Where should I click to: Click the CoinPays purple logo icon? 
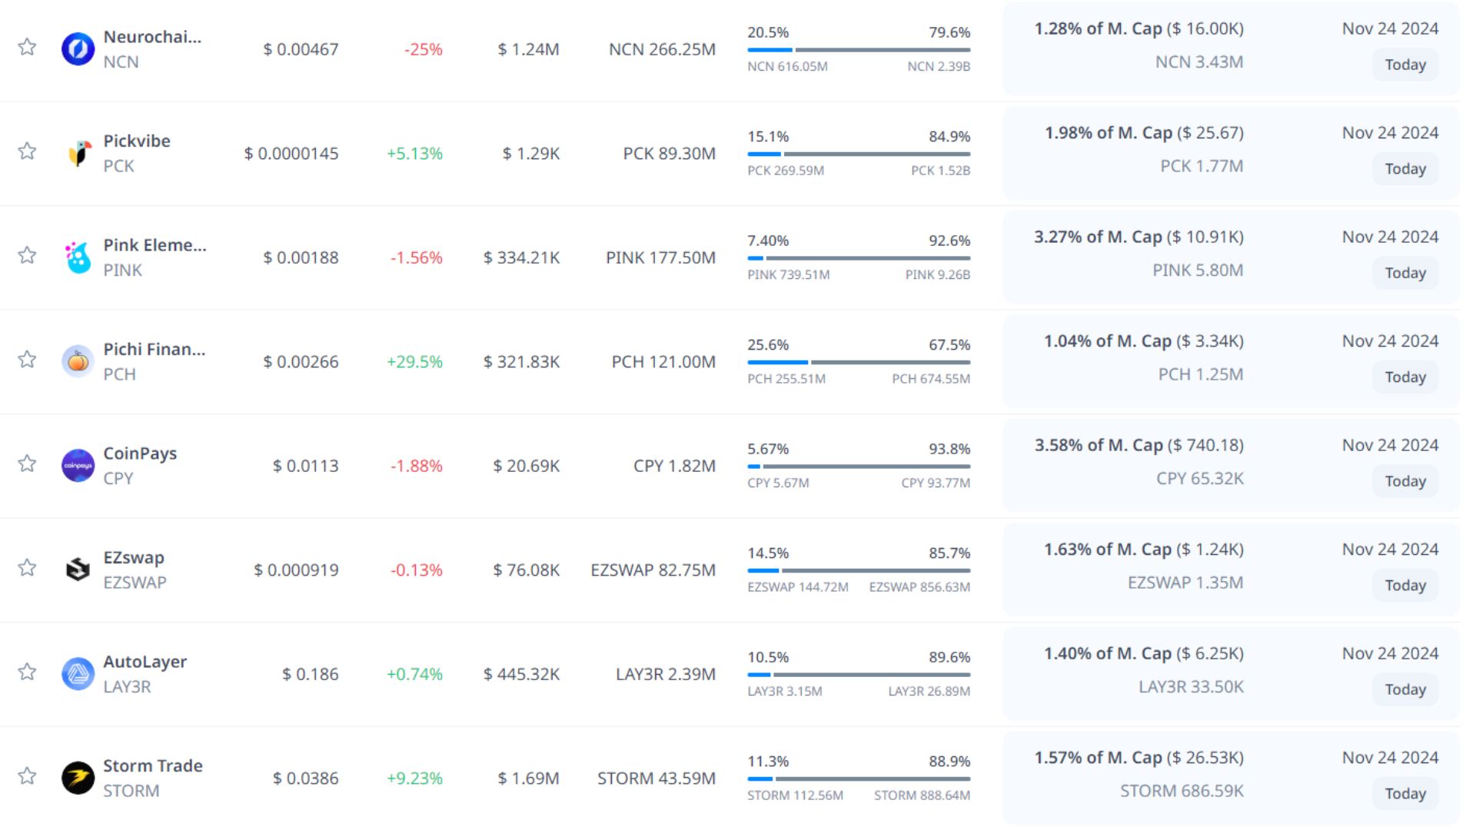click(78, 466)
